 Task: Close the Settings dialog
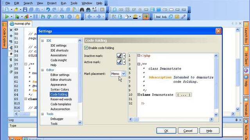tap(218, 31)
